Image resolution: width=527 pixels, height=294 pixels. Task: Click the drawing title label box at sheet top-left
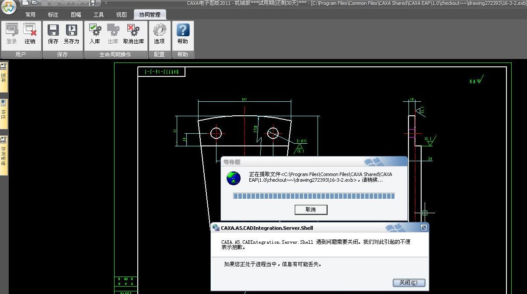pyautogui.click(x=161, y=72)
